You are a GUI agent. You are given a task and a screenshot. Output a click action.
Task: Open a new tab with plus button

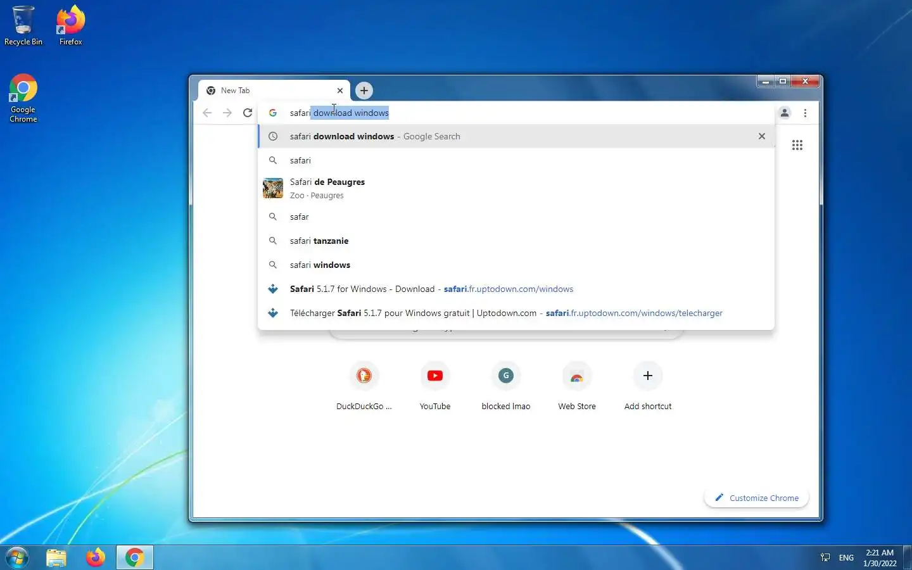tap(364, 91)
